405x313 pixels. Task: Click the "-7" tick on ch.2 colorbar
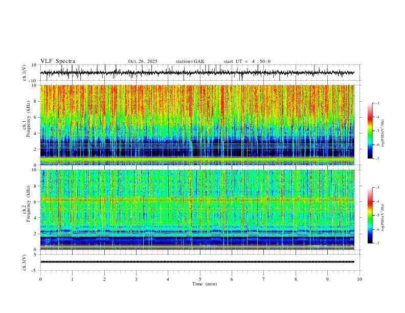(x=377, y=243)
